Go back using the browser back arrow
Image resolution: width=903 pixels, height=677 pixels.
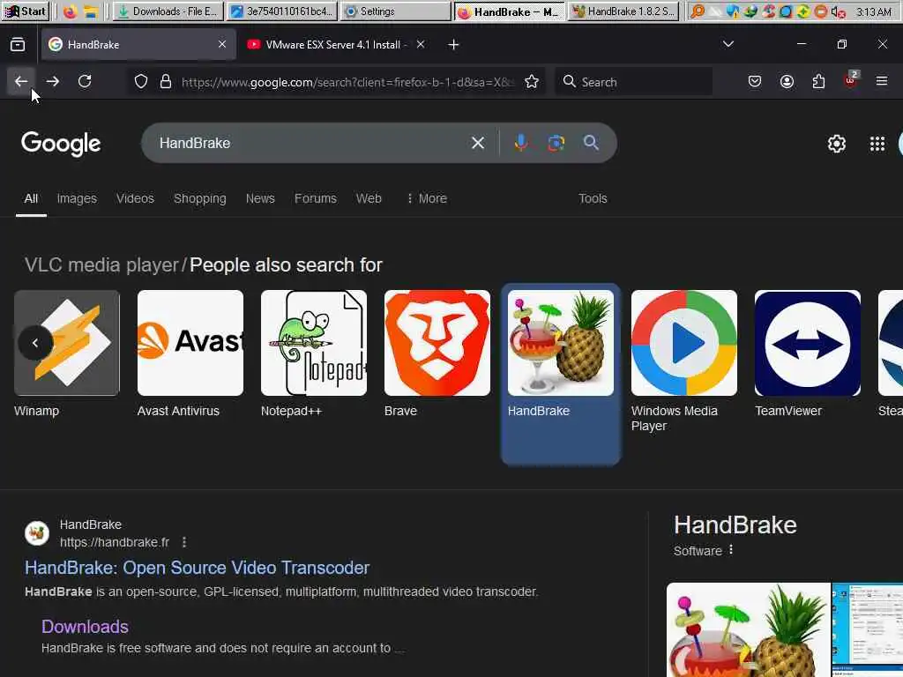21,81
